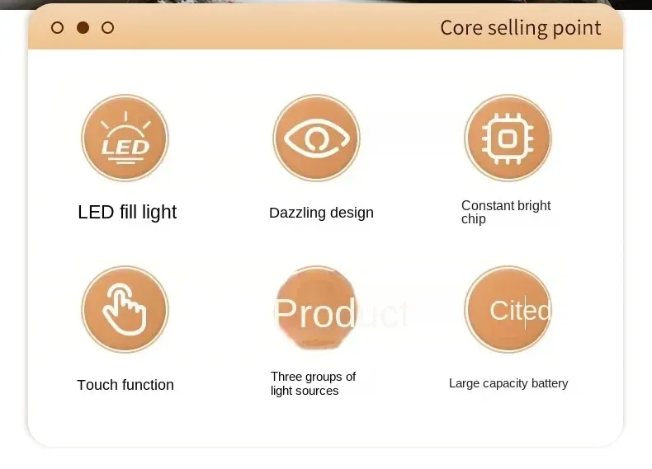This screenshot has width=652, height=469.
Task: Click Three groups of light sources text
Action: (313, 383)
